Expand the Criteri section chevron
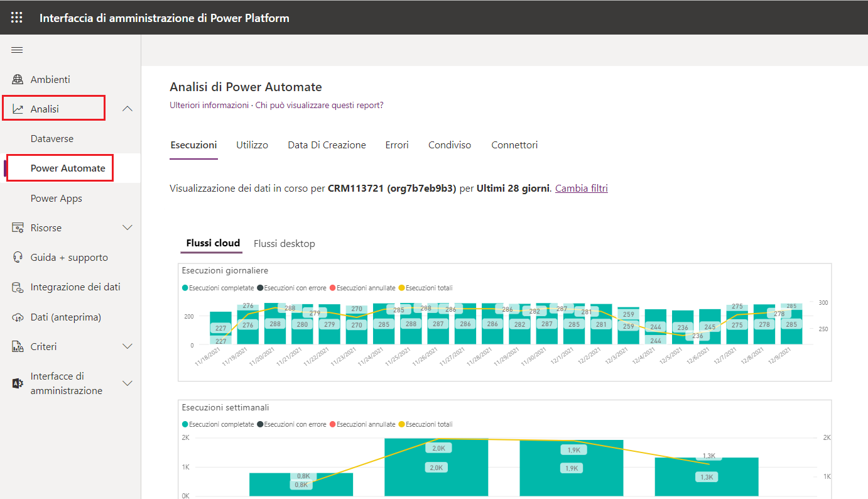 127,347
